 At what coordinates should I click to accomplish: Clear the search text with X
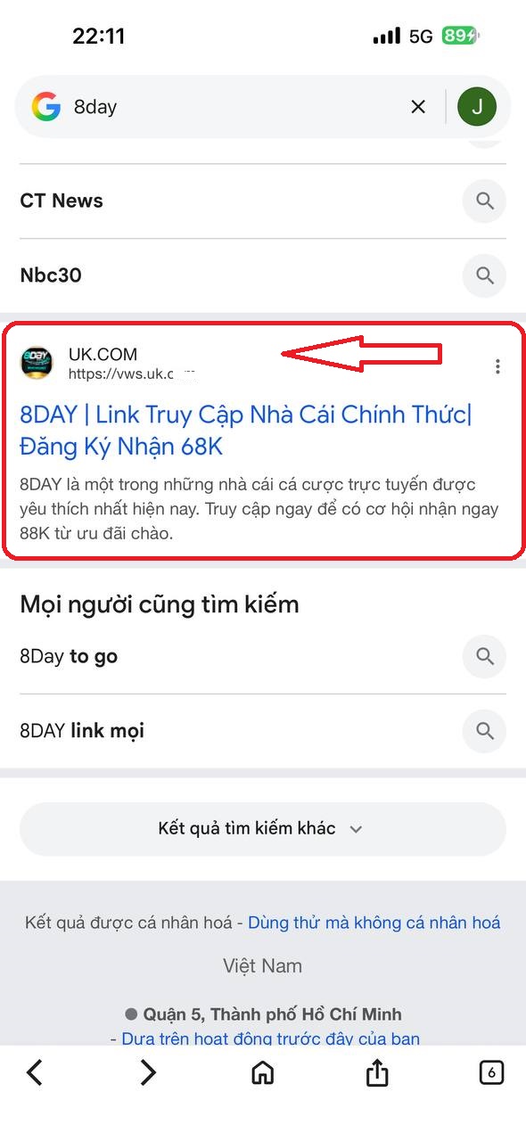[418, 107]
